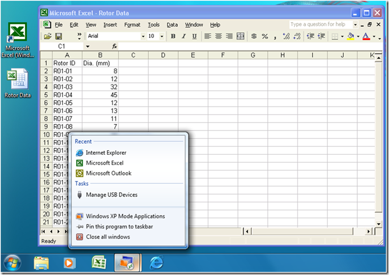Click the help question input box

321,24
